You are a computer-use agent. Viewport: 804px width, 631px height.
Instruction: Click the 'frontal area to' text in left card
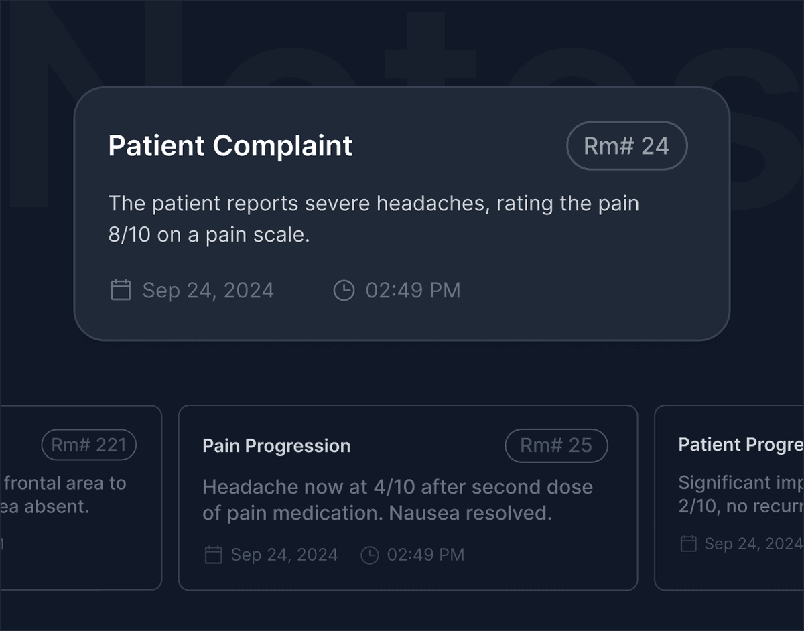65,483
